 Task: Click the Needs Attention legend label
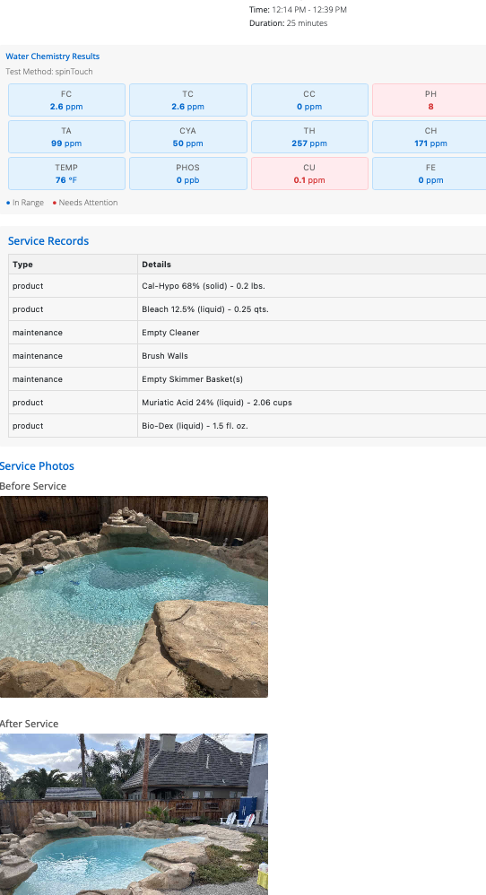[x=88, y=203]
